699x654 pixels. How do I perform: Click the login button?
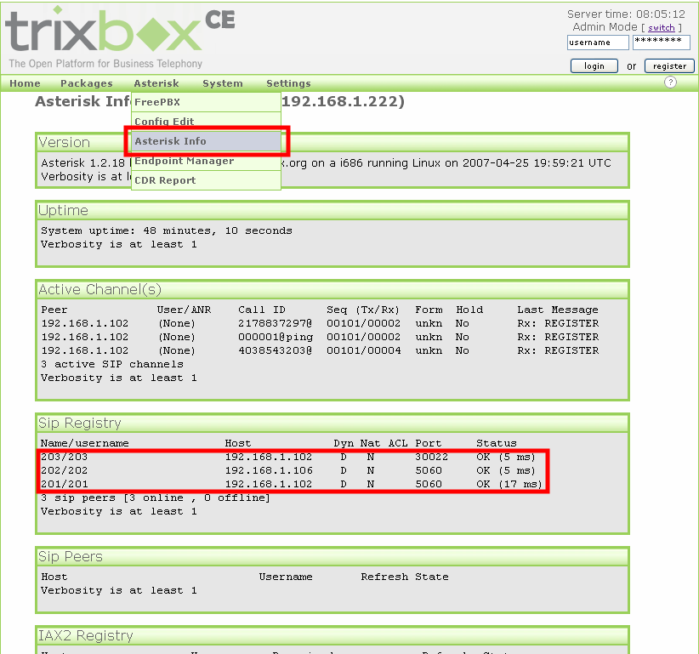[594, 66]
